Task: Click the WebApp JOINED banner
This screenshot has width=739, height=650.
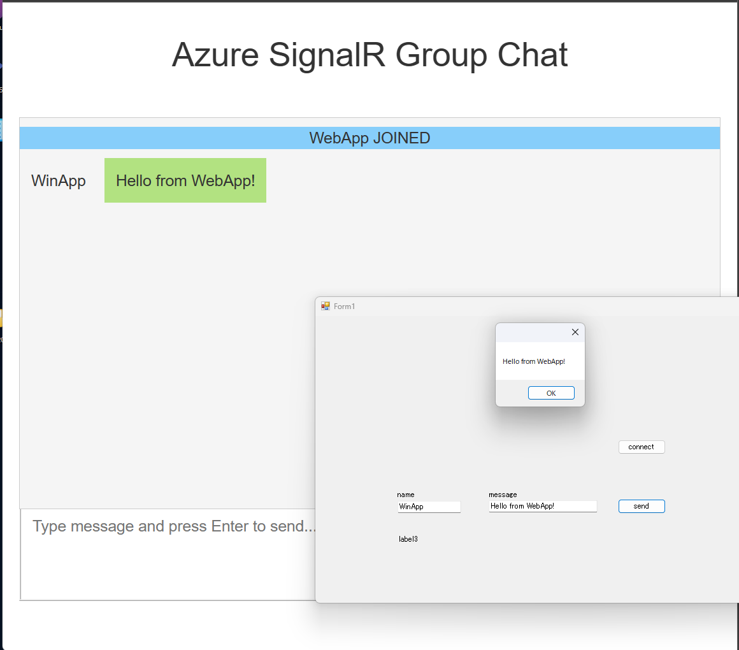Action: [x=369, y=138]
